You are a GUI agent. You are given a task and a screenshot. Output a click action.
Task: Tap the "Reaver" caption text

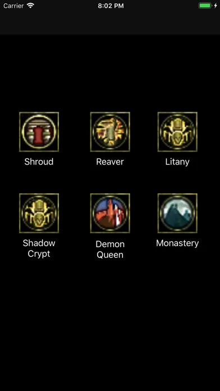tap(110, 162)
